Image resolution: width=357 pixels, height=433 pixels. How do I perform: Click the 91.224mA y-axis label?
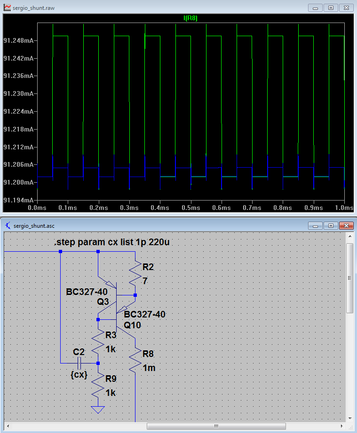pos(18,111)
